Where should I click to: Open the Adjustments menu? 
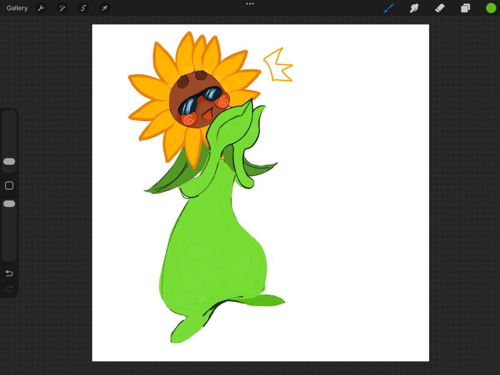click(62, 8)
